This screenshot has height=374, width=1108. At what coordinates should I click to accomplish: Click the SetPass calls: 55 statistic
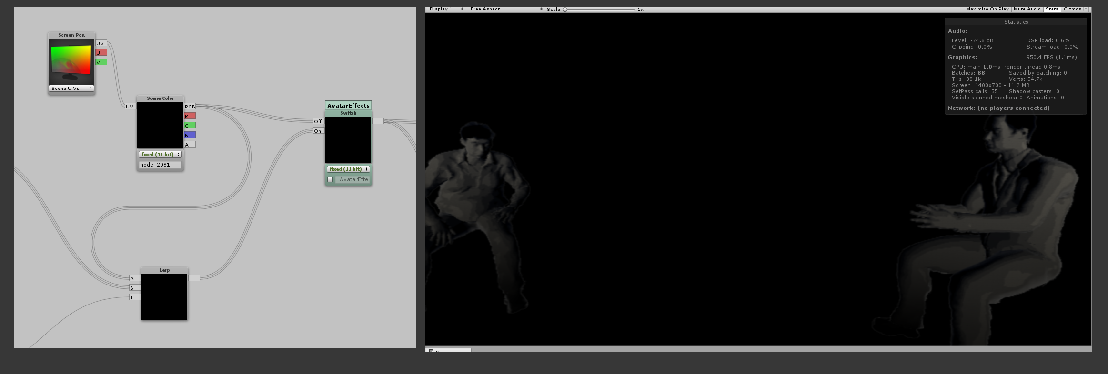coord(975,91)
